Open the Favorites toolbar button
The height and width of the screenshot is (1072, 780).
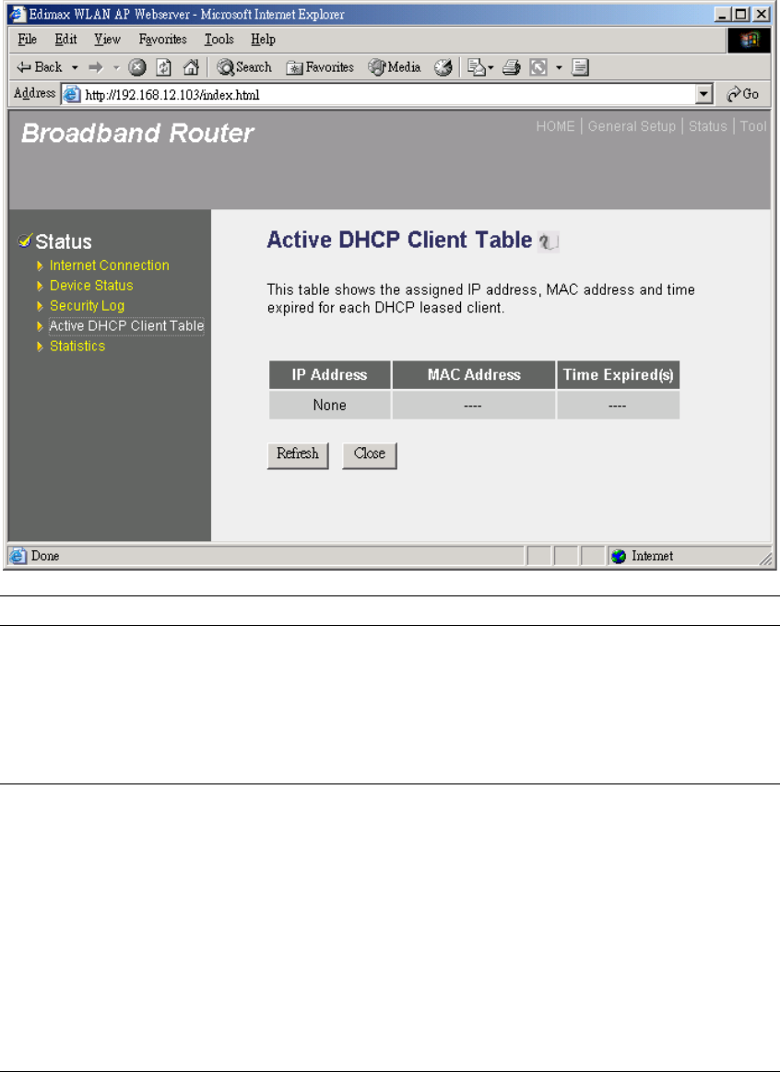[x=320, y=67]
